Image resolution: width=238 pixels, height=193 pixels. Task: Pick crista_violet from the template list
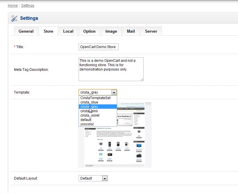(90, 115)
